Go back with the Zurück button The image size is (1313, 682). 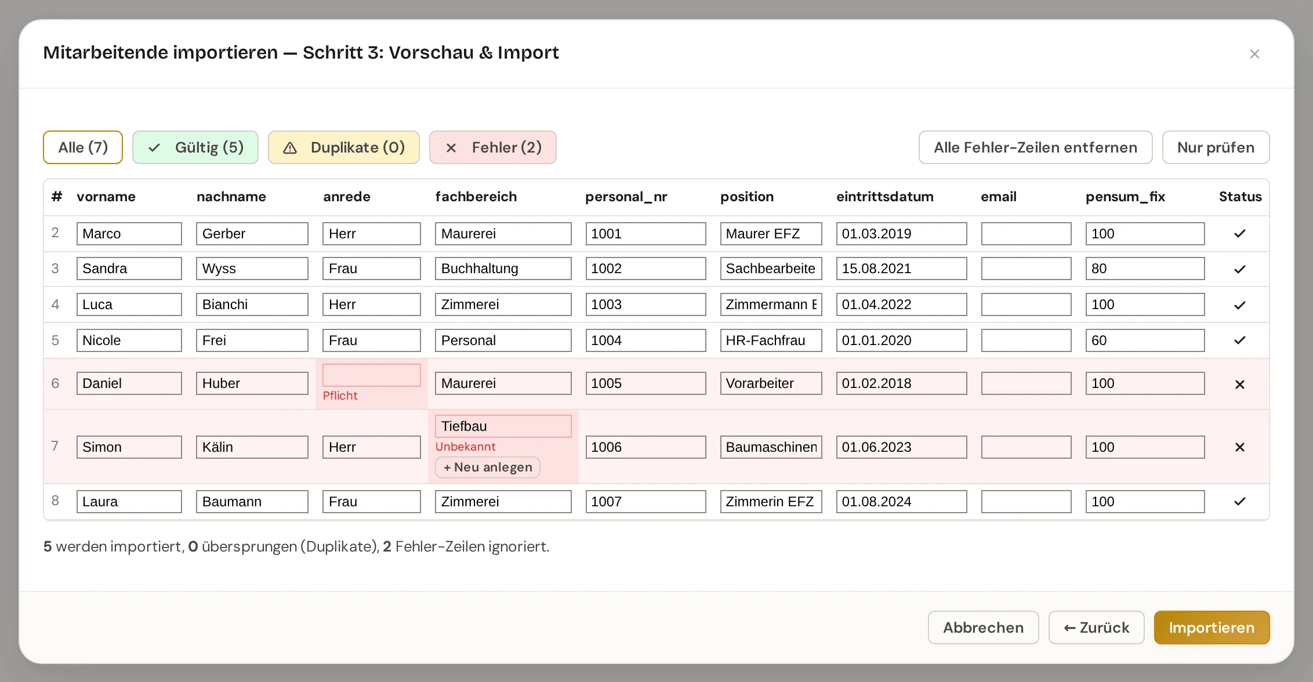(1097, 627)
